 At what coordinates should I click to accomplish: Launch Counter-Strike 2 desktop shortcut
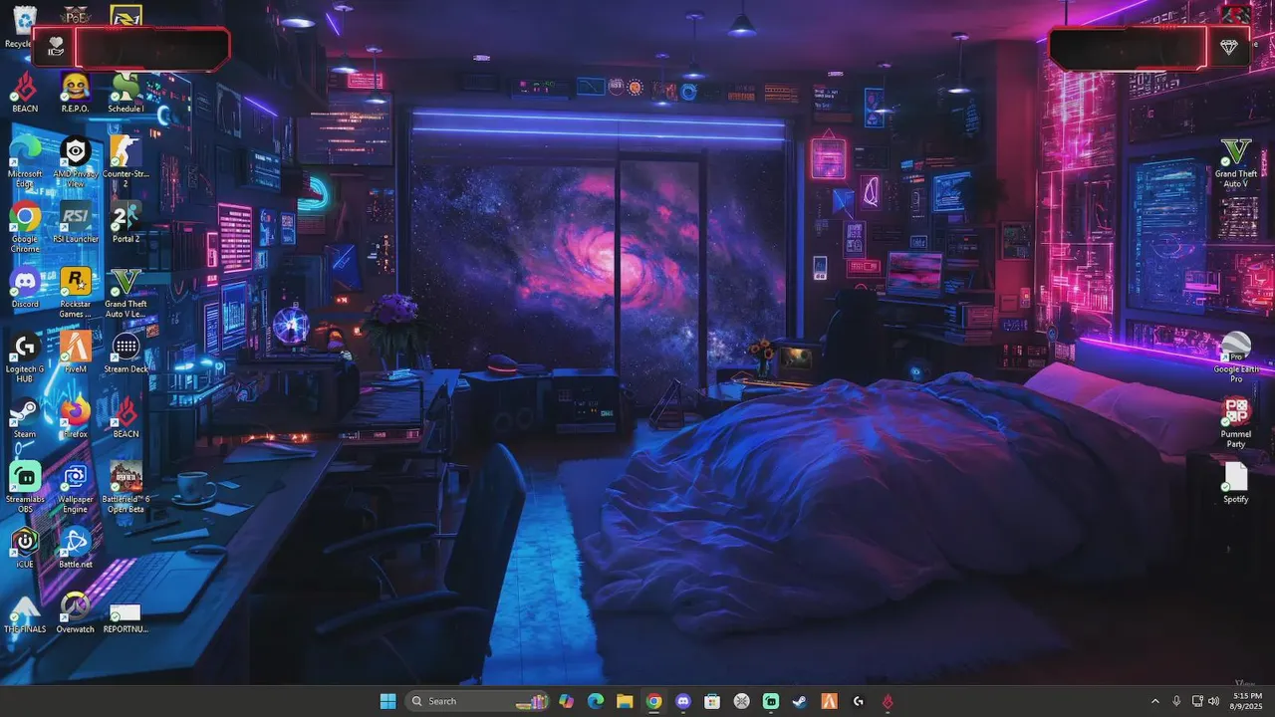pos(126,161)
